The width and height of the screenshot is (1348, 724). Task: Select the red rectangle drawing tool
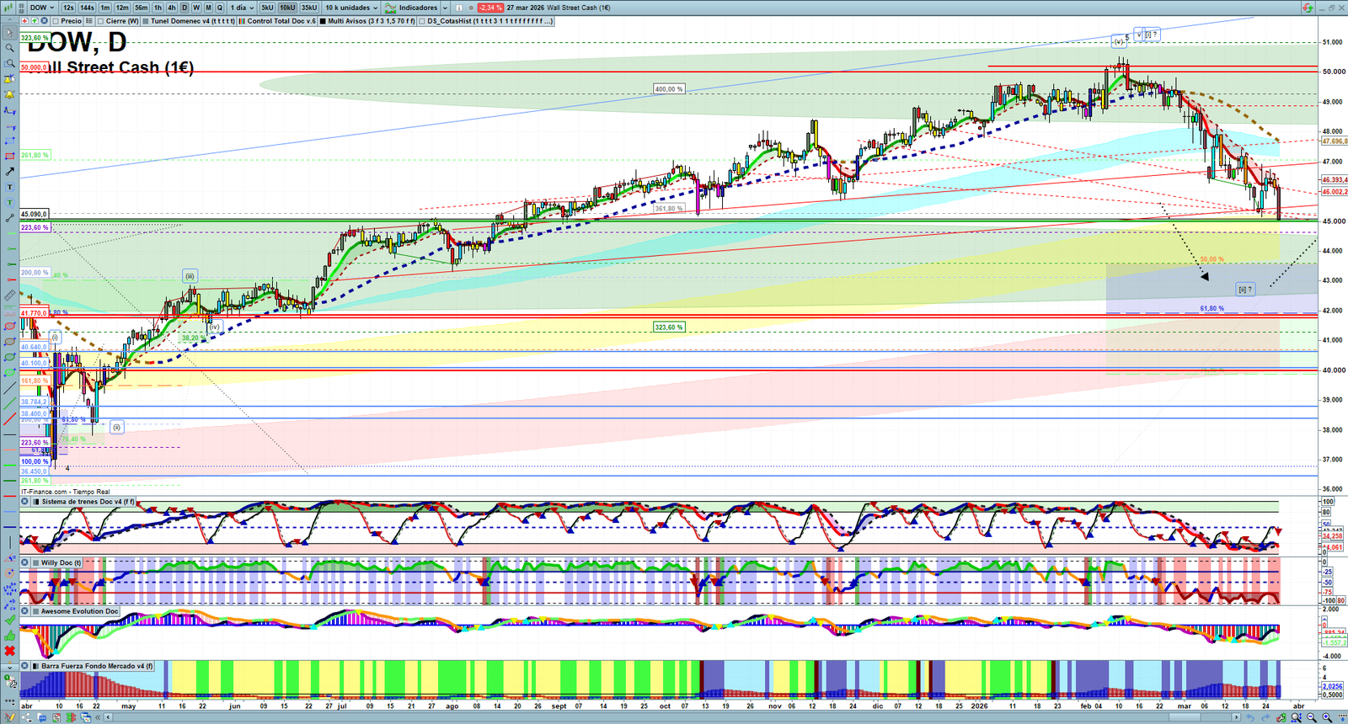coord(9,157)
